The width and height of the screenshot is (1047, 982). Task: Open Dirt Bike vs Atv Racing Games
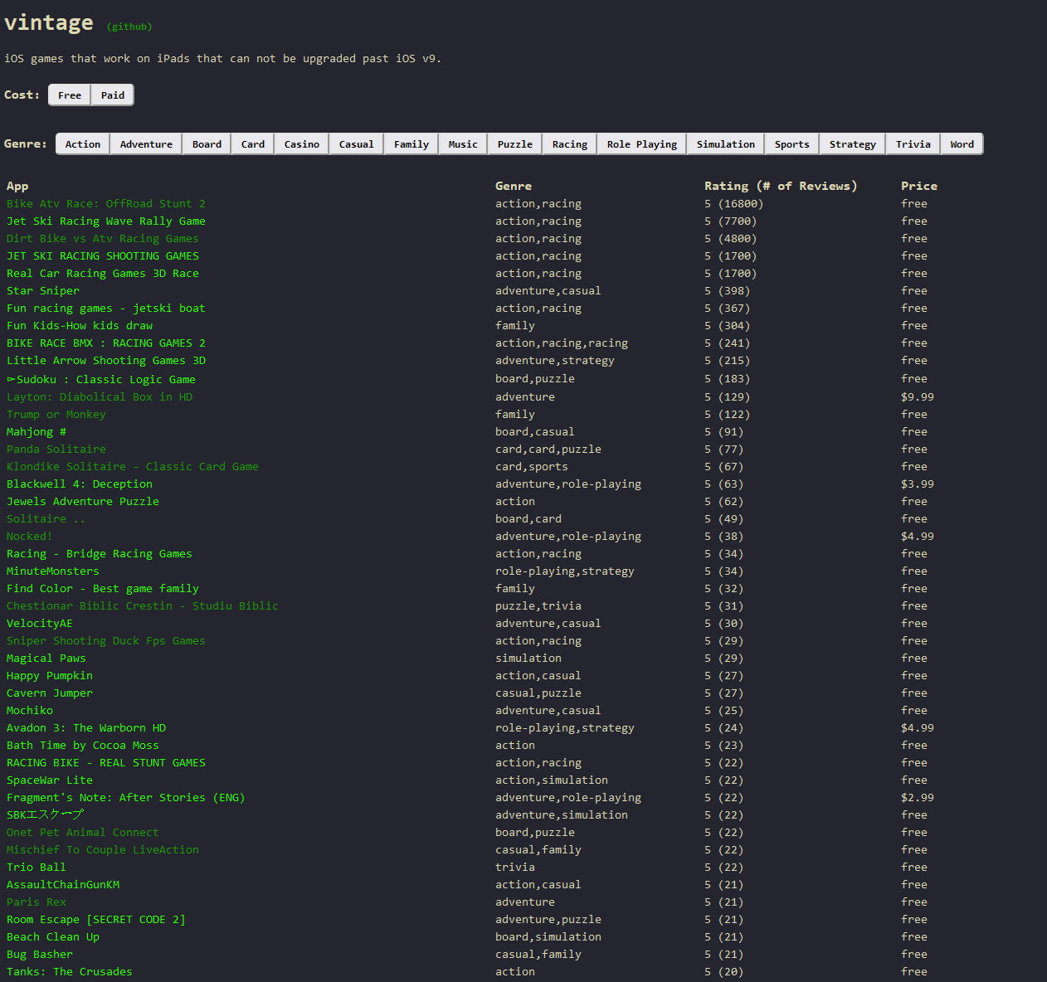103,239
